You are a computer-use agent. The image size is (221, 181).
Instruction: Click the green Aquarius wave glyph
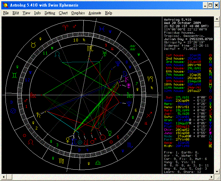click(133, 48)
